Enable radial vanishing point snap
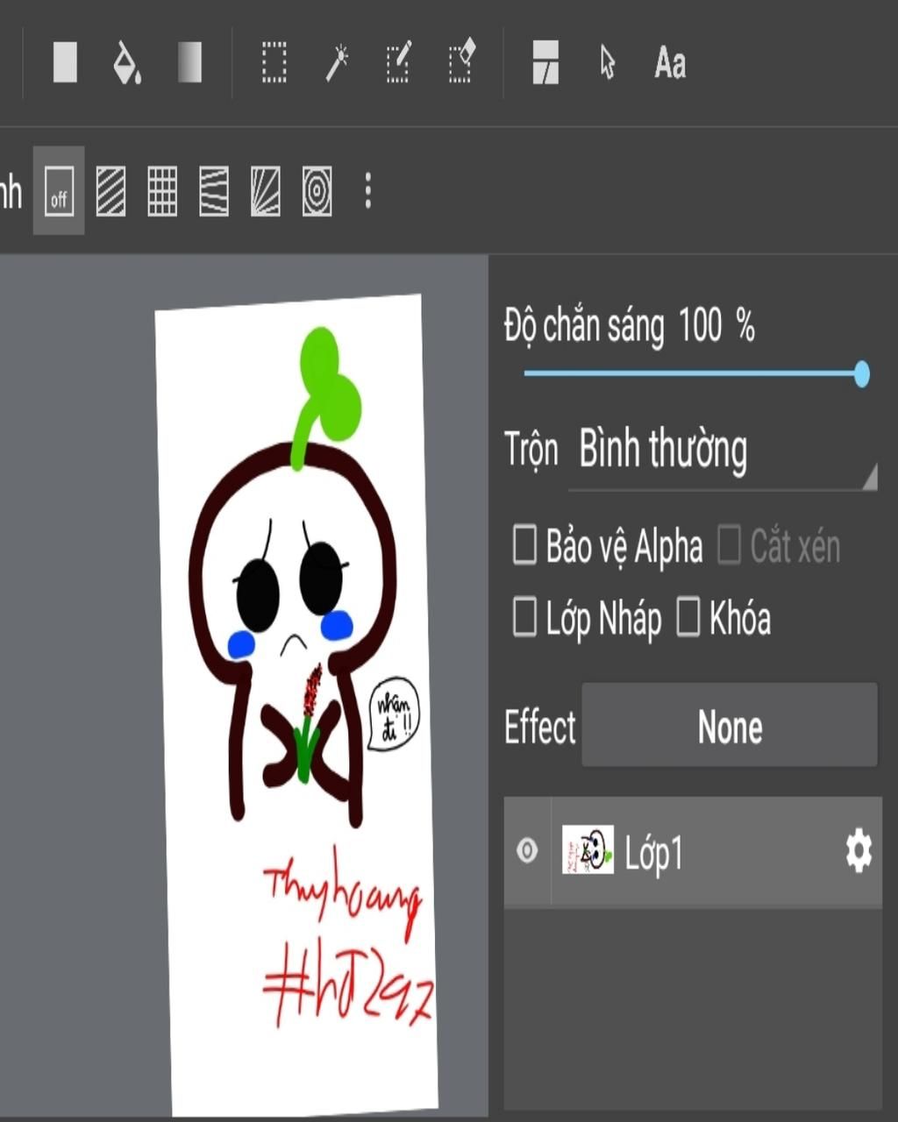898x1122 pixels. [266, 191]
